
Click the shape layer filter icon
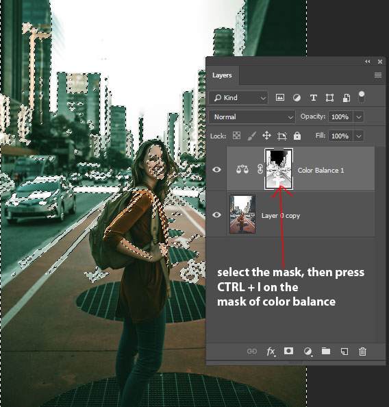(329, 97)
